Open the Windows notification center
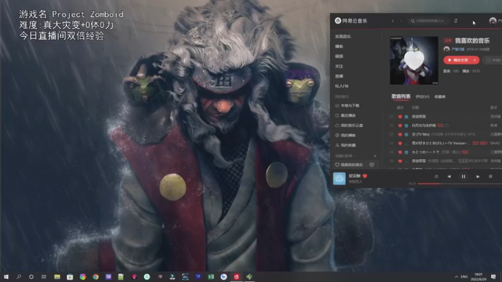The height and width of the screenshot is (282, 502). click(493, 277)
